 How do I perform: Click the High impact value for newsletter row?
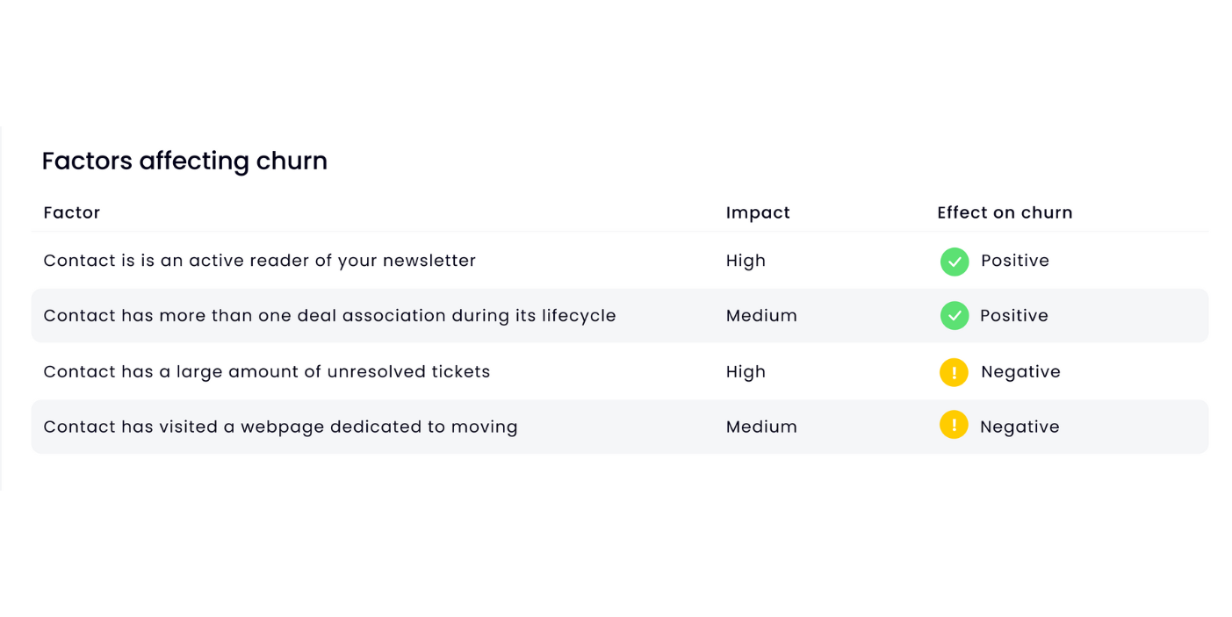coord(746,261)
